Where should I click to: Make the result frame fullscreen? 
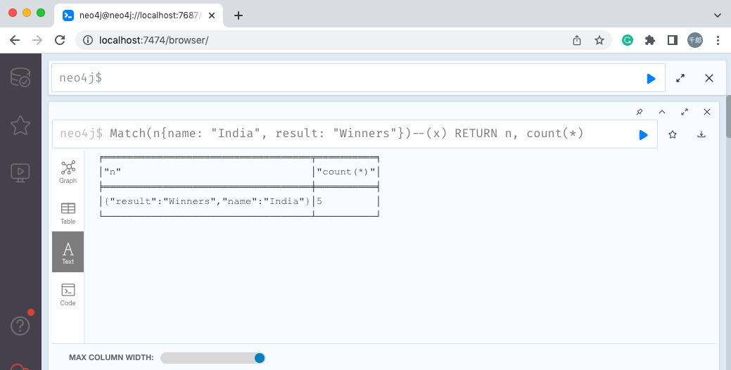[685, 112]
